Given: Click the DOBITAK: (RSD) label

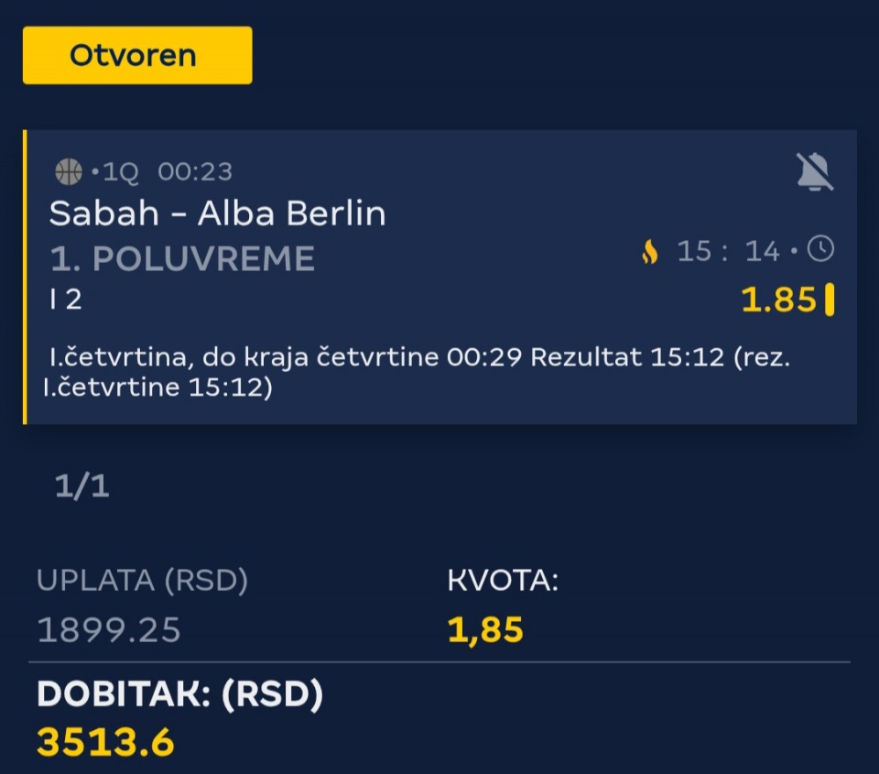Looking at the screenshot, I should coord(180,695).
